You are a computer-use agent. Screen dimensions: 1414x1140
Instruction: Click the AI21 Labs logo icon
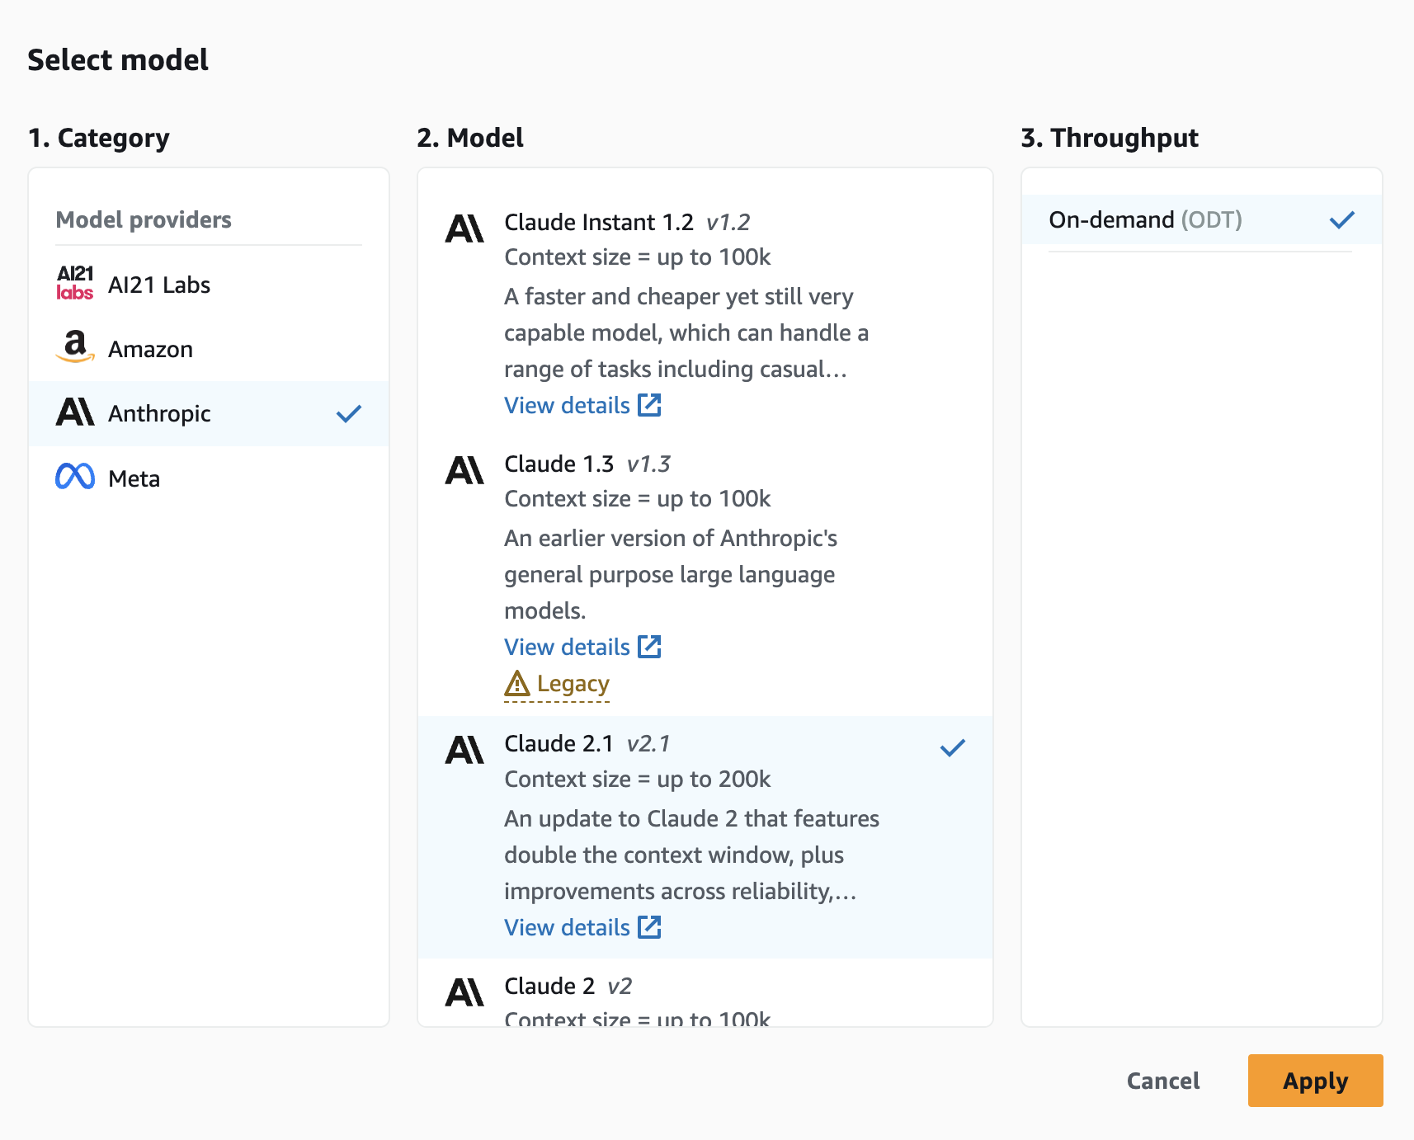(x=75, y=283)
